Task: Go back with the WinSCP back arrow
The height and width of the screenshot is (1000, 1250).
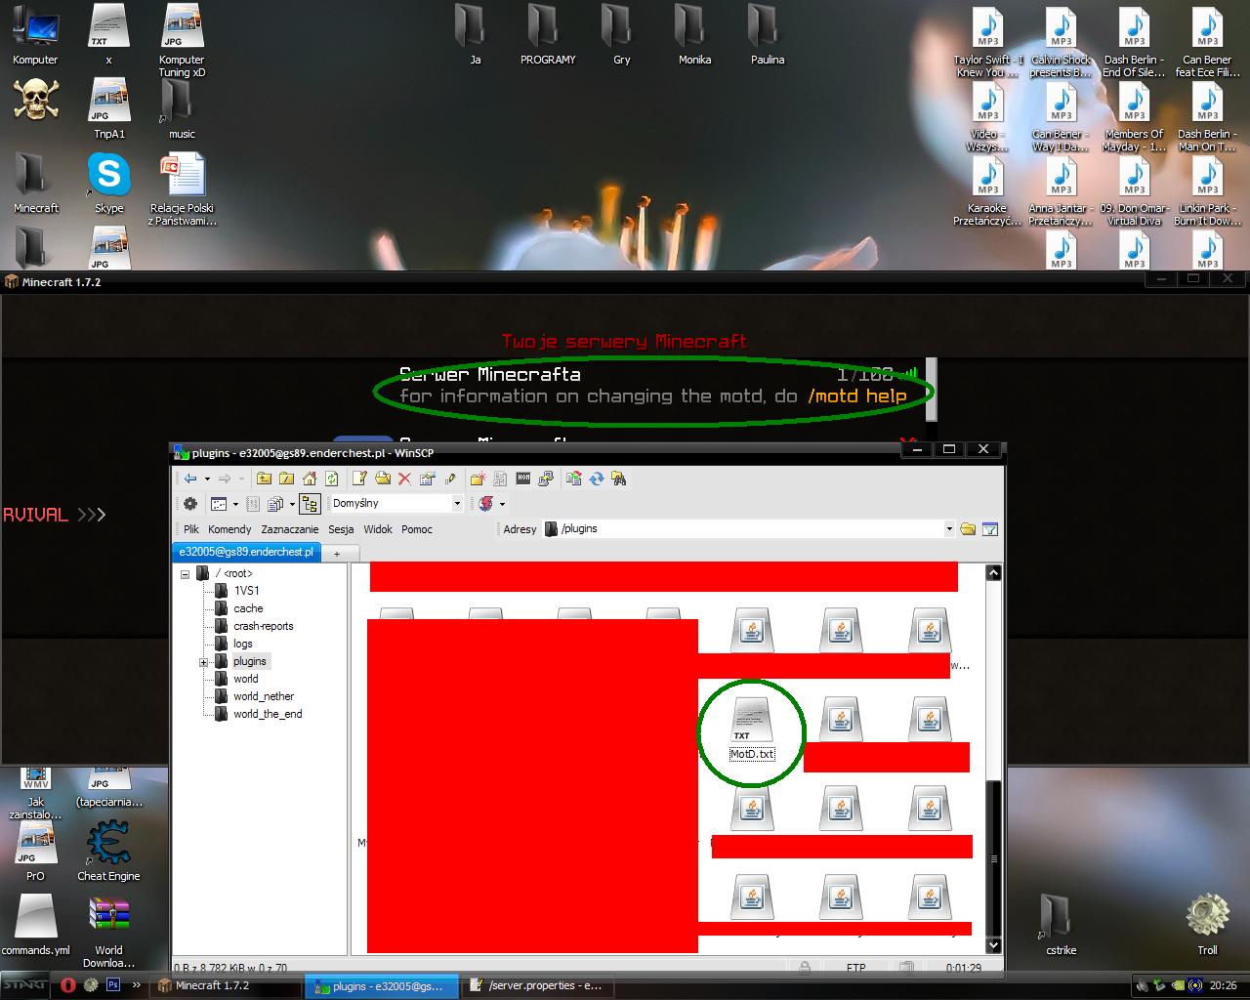Action: (x=190, y=479)
